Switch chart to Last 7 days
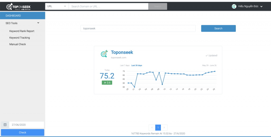This screenshot has width=271, height=137. [125, 65]
